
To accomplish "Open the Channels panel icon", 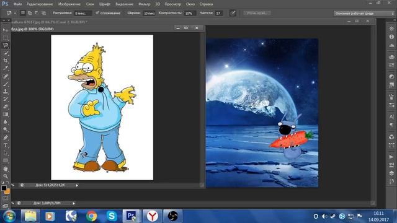I will pos(391,137).
